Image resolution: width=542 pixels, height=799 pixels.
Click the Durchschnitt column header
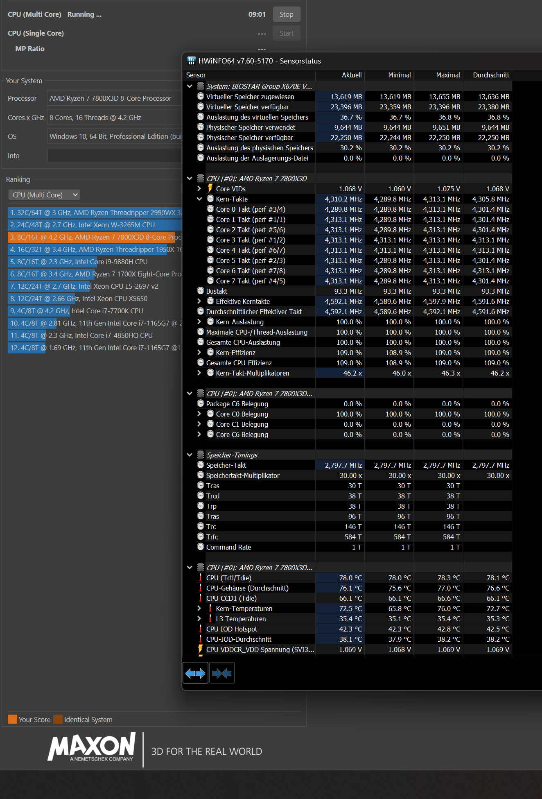pyautogui.click(x=487, y=75)
